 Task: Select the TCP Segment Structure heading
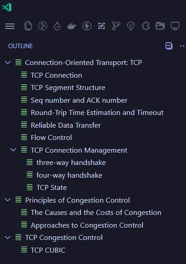click(x=68, y=88)
